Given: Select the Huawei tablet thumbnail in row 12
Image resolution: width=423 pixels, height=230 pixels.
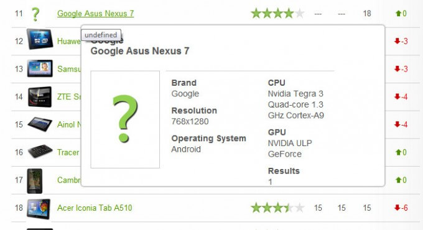Looking at the screenshot, I should point(40,39).
